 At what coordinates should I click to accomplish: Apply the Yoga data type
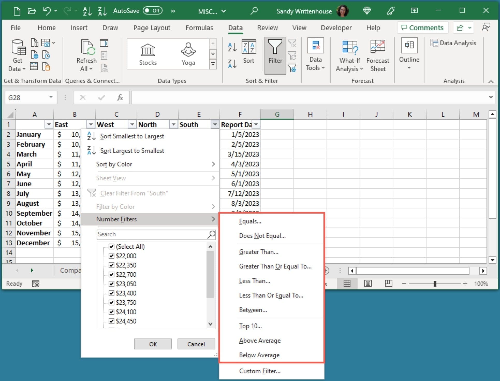[188, 54]
